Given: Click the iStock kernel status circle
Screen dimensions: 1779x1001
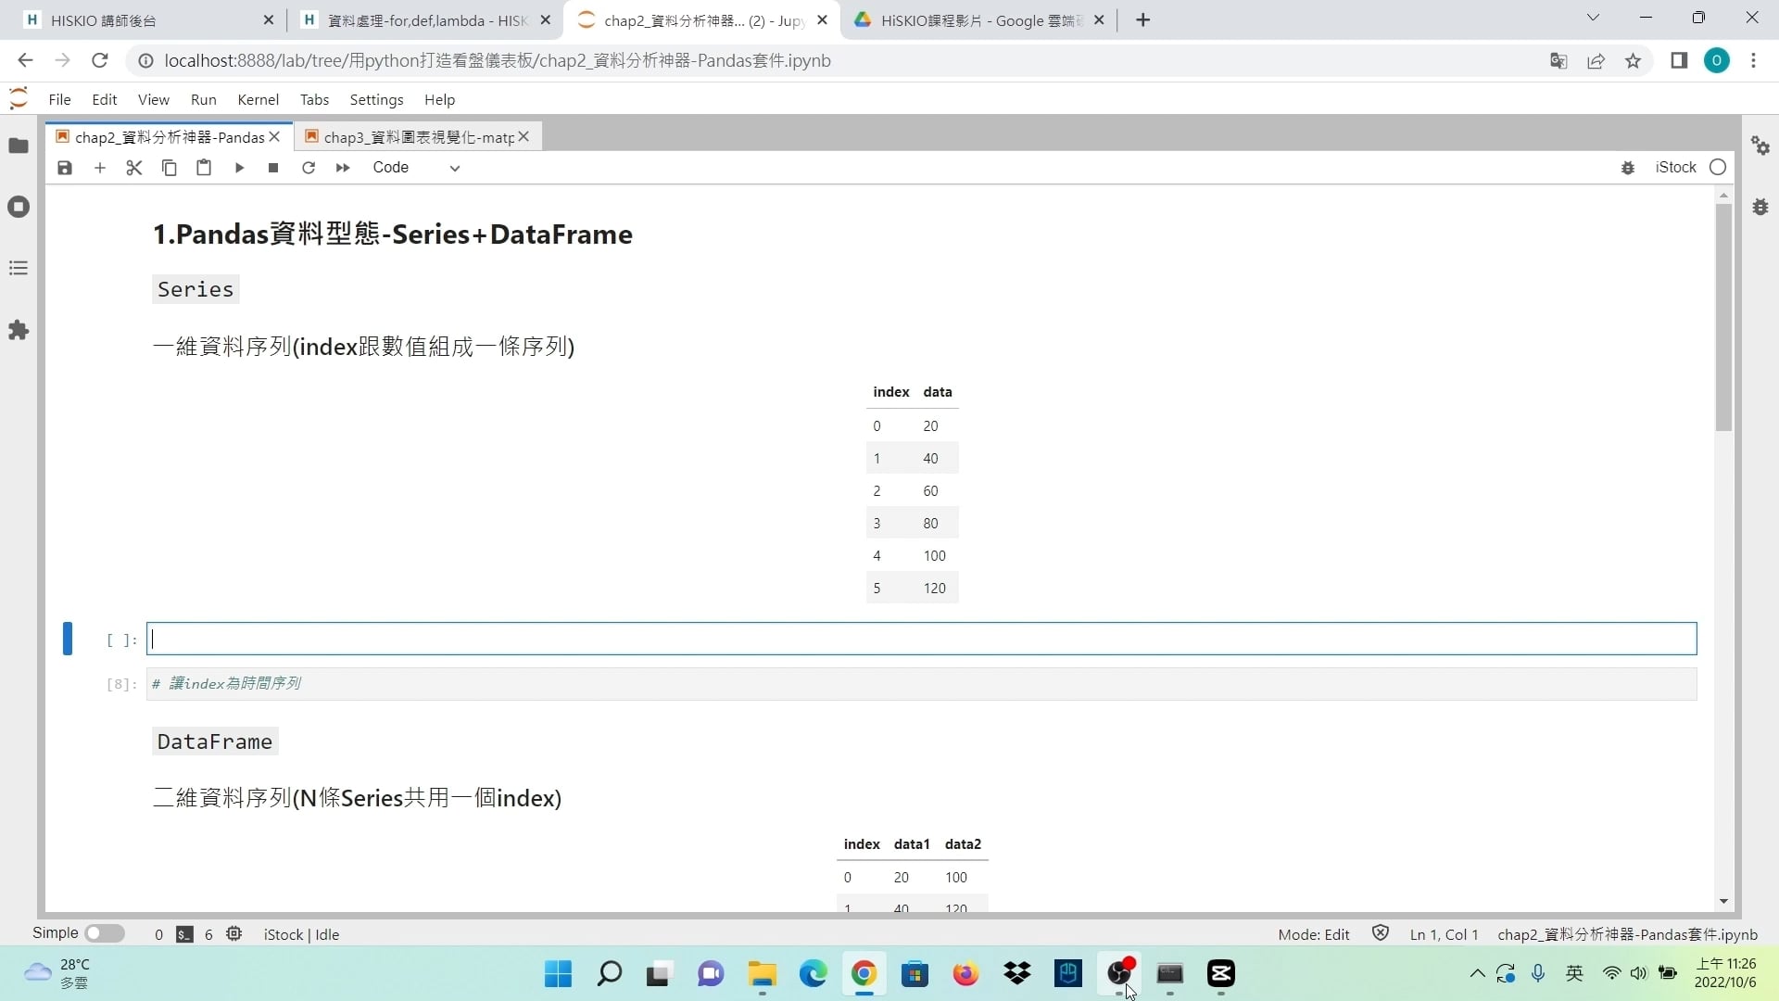Looking at the screenshot, I should pyautogui.click(x=1718, y=168).
